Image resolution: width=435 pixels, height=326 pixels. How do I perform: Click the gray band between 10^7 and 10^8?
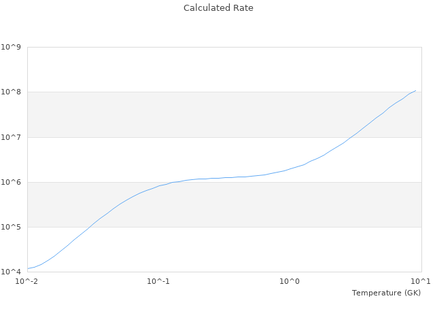224,114
